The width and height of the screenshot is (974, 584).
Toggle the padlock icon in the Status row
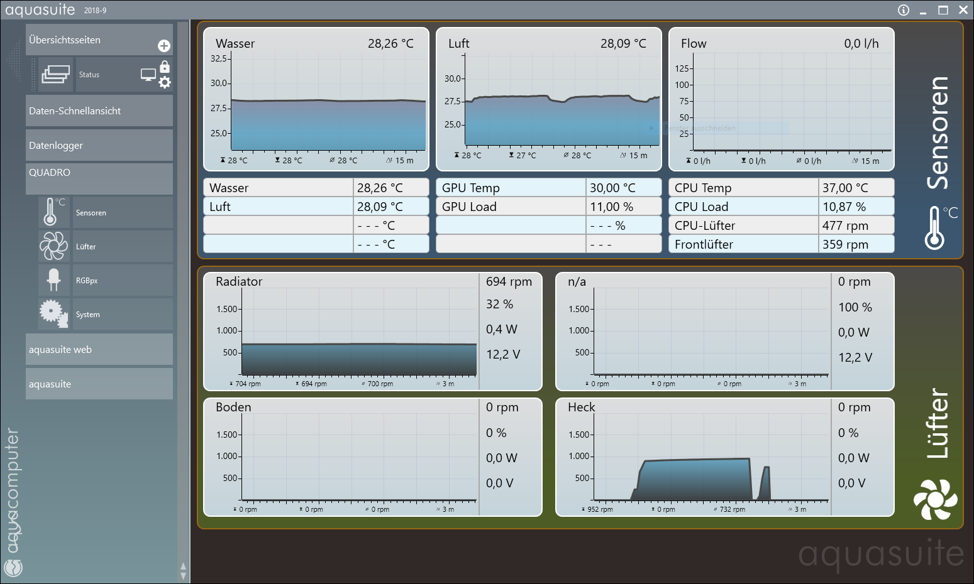165,67
